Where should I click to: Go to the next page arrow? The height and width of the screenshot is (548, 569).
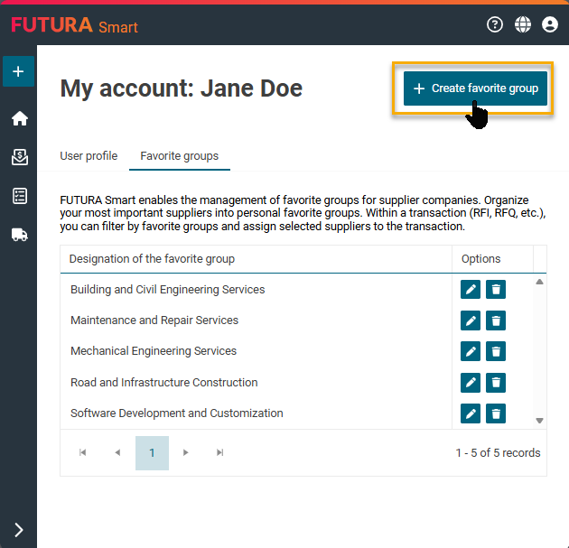[x=186, y=453]
